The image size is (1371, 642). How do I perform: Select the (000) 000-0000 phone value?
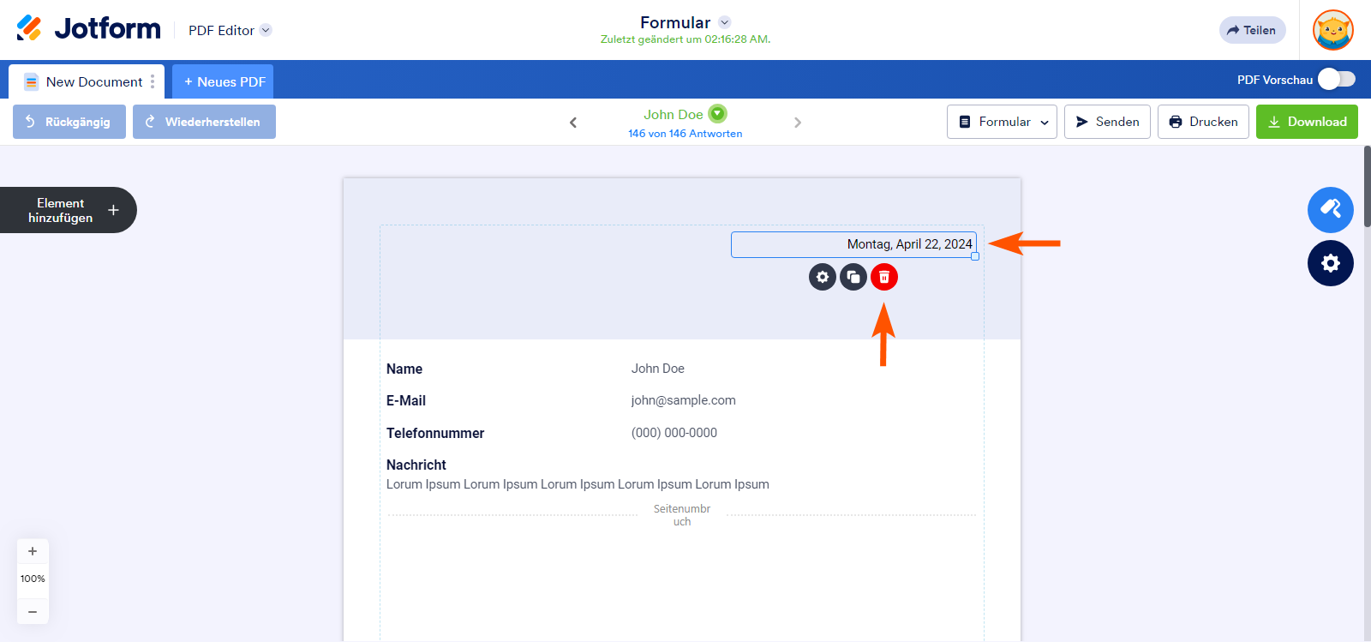pos(674,433)
